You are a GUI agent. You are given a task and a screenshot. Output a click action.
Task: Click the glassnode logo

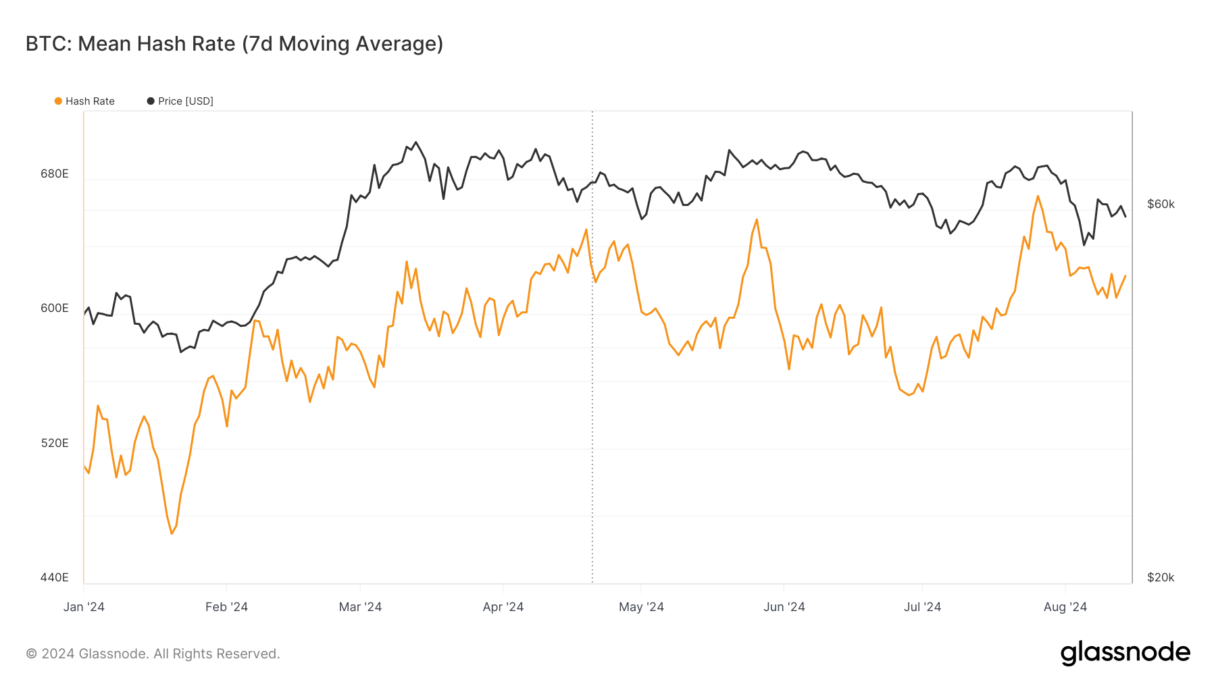[1125, 653]
